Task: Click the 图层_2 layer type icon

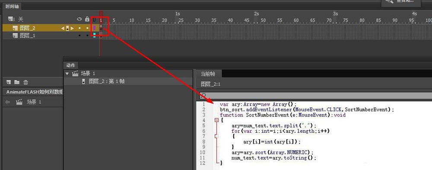Action: 16,28
